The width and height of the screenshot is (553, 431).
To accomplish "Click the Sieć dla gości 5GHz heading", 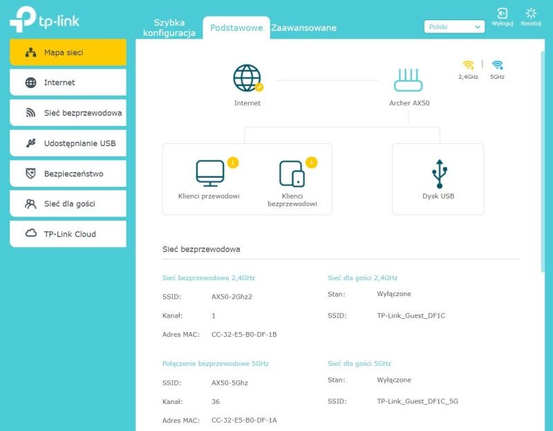I will click(x=359, y=364).
